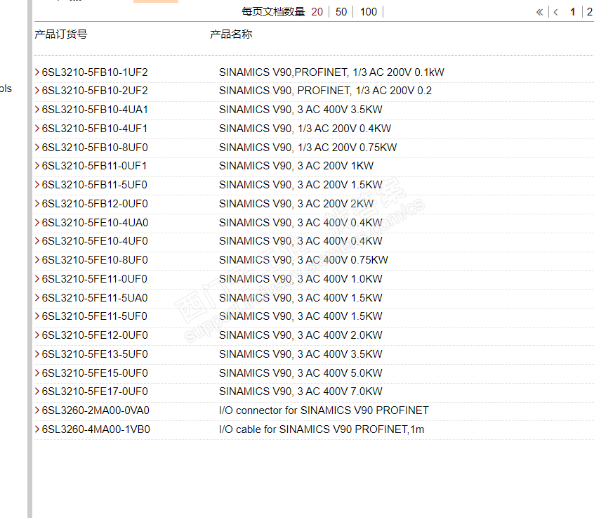This screenshot has height=518, width=594.
Task: Open order number 6SL3210-5FE10-8UF0
Action: tap(95, 260)
